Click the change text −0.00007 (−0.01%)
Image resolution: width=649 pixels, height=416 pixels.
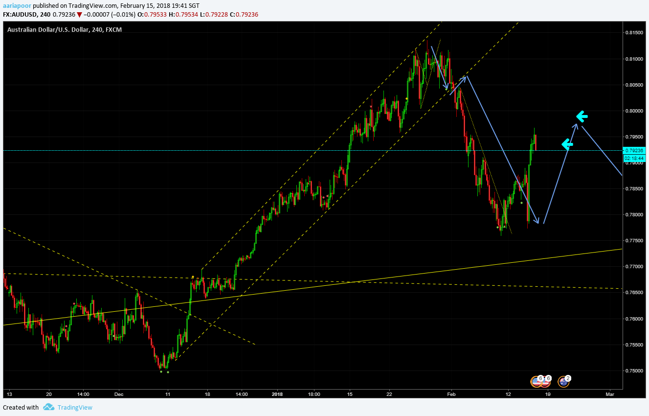(x=111, y=14)
